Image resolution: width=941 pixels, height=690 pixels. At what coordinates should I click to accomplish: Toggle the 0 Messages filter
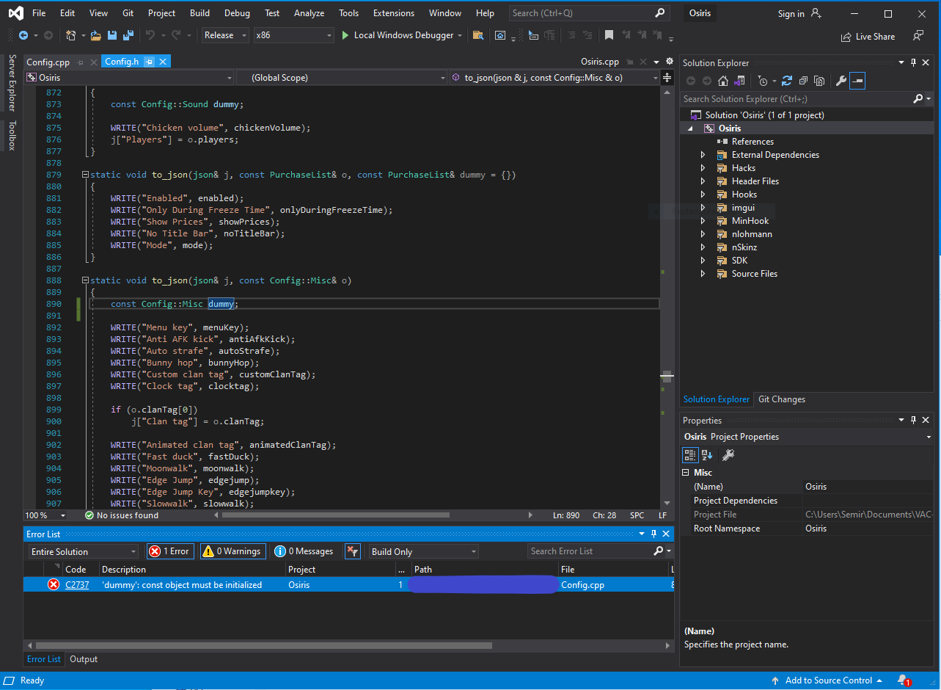(x=304, y=551)
